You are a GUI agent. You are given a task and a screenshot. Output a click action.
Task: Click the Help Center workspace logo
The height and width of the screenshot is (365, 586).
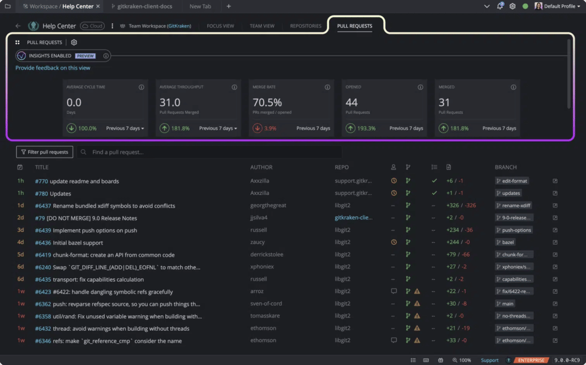tap(34, 26)
